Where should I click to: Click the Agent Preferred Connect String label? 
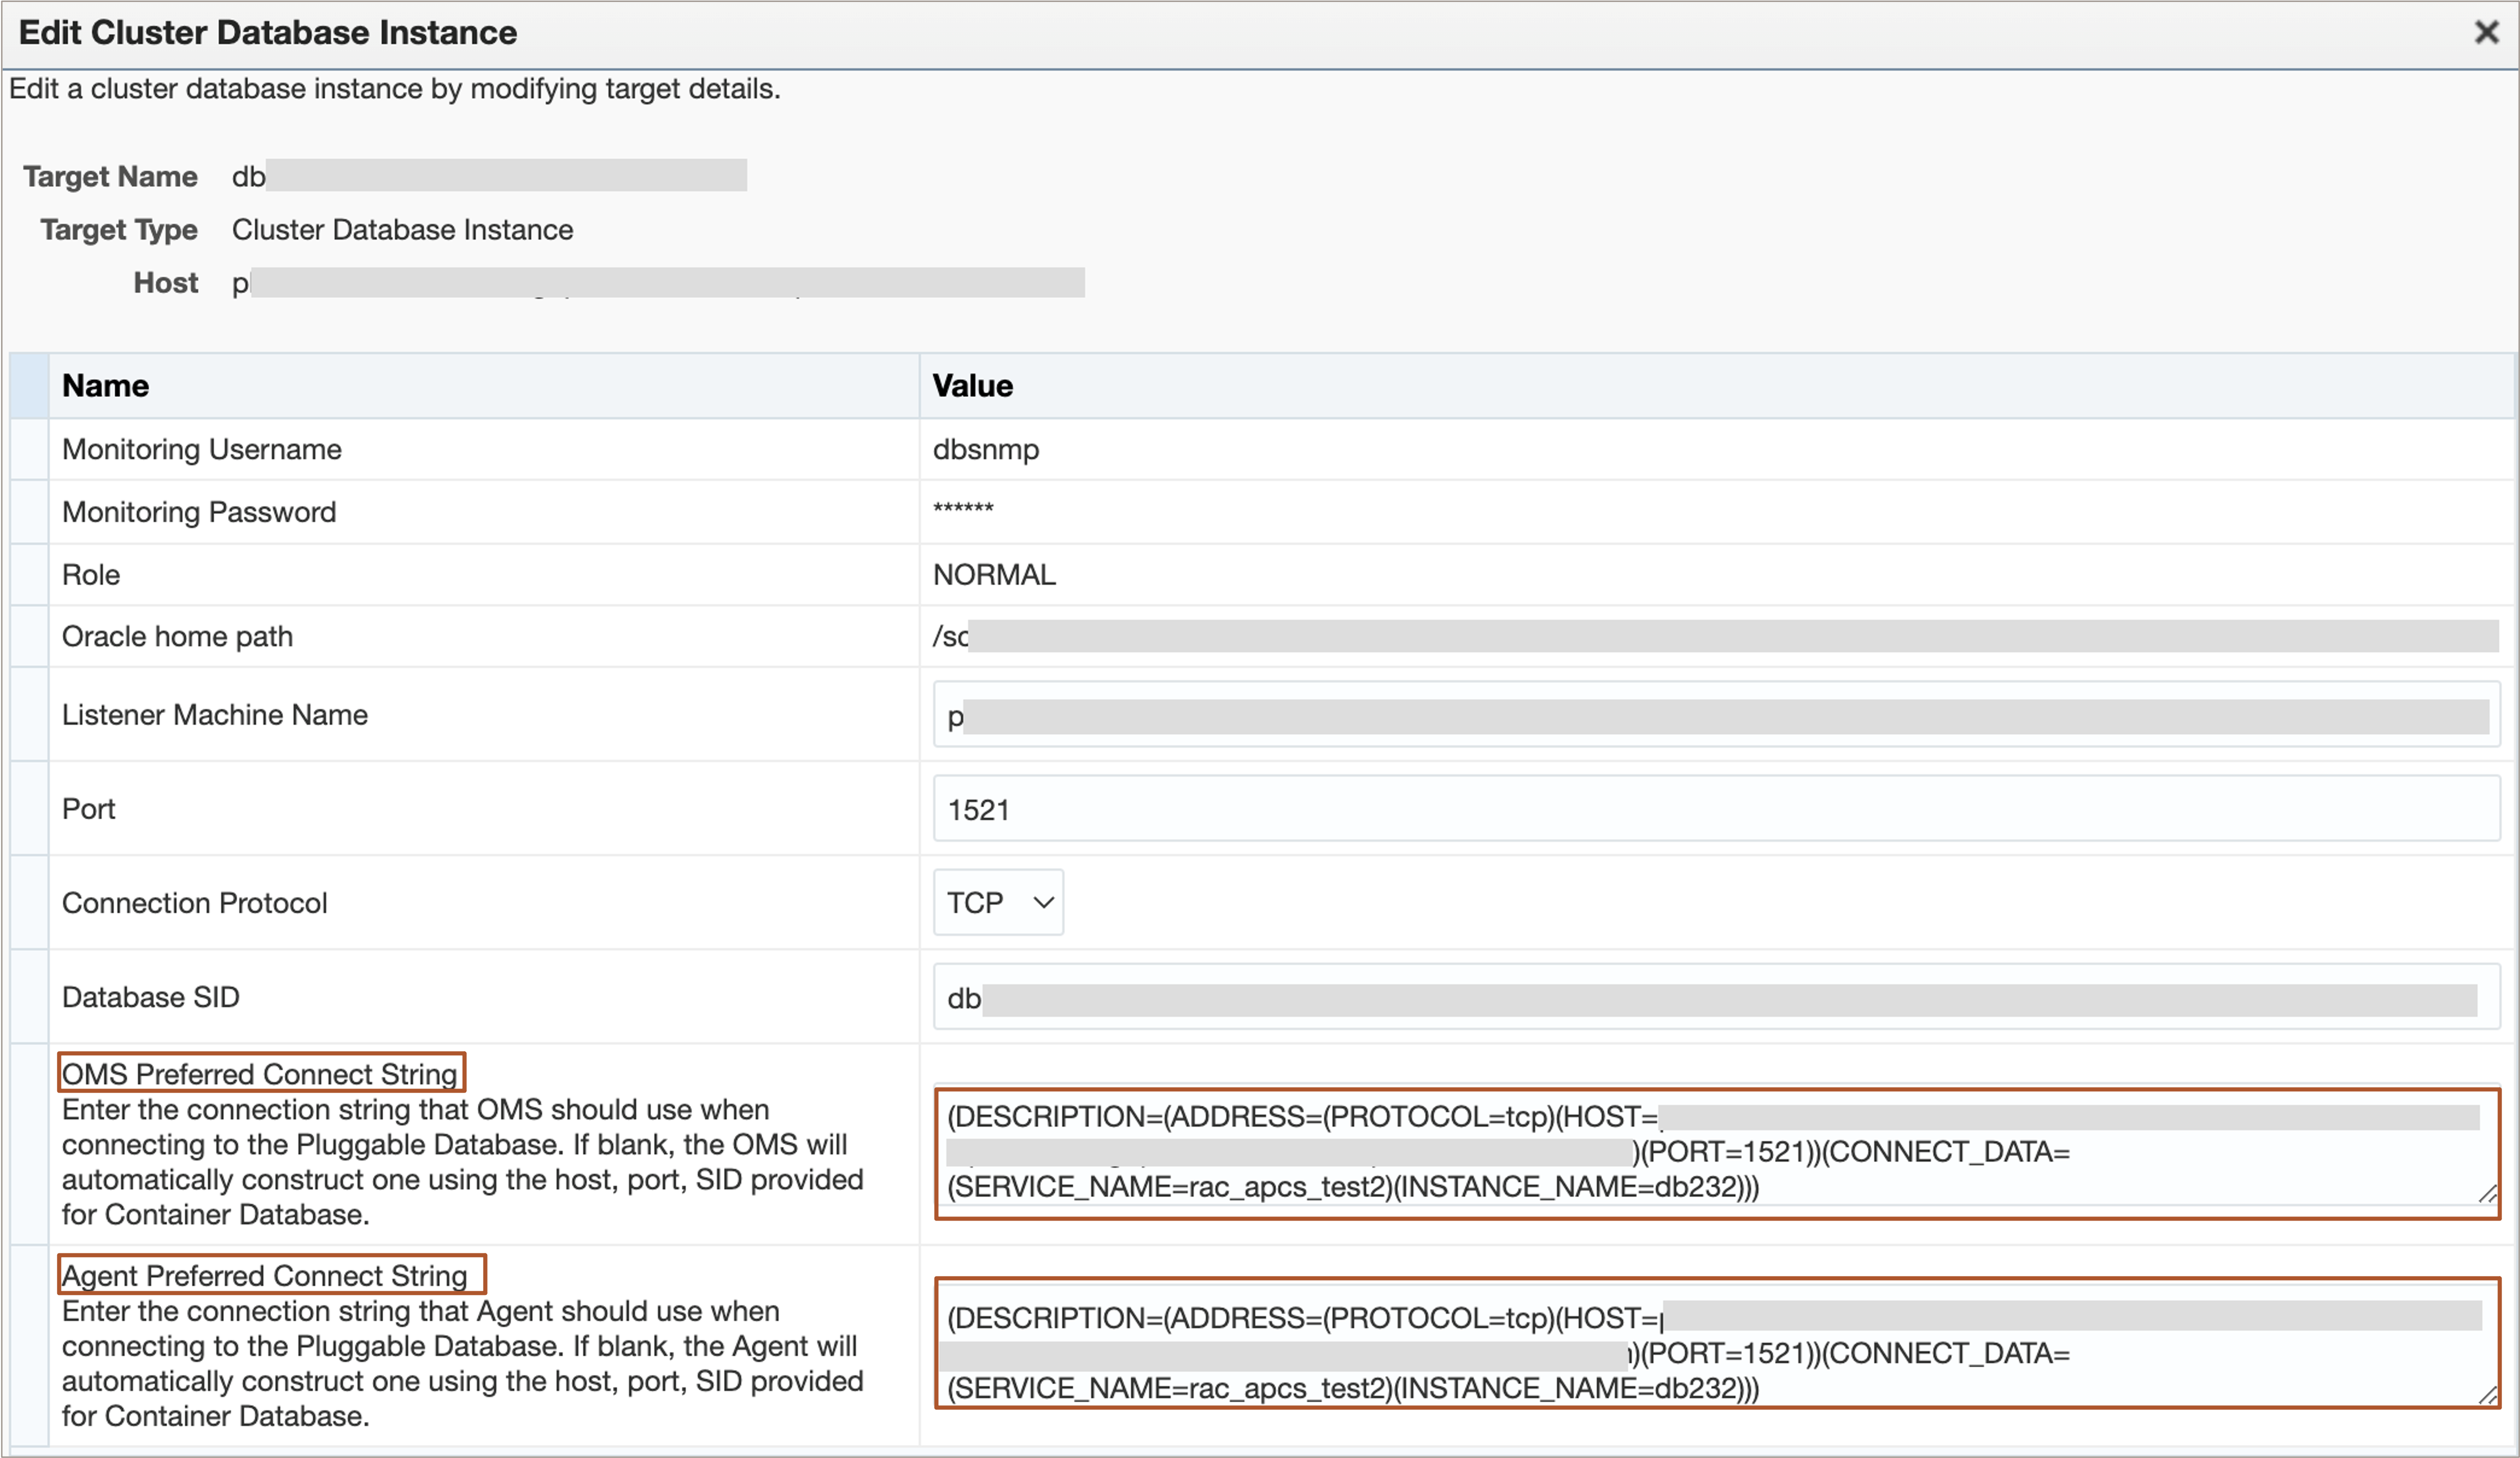[265, 1276]
